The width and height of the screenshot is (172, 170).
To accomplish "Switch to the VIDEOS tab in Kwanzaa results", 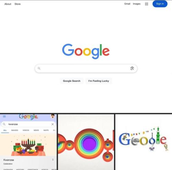I will [x=26, y=130].
